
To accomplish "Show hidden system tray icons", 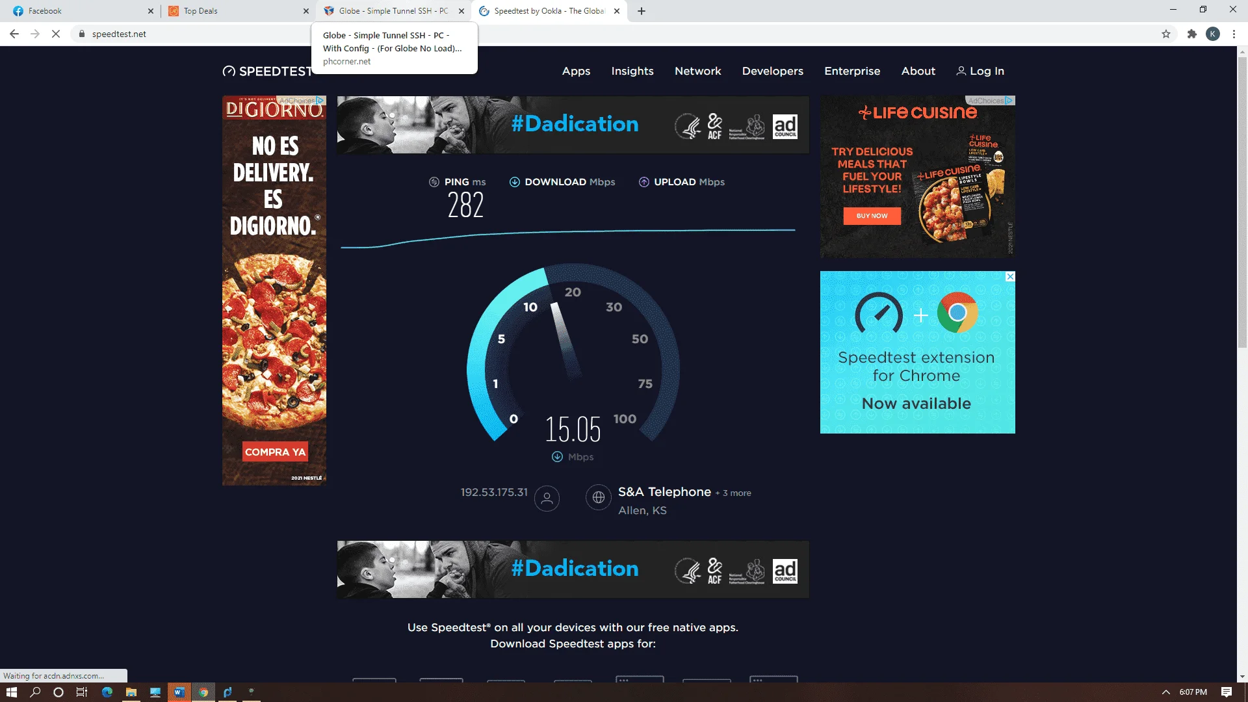I will pyautogui.click(x=1165, y=692).
